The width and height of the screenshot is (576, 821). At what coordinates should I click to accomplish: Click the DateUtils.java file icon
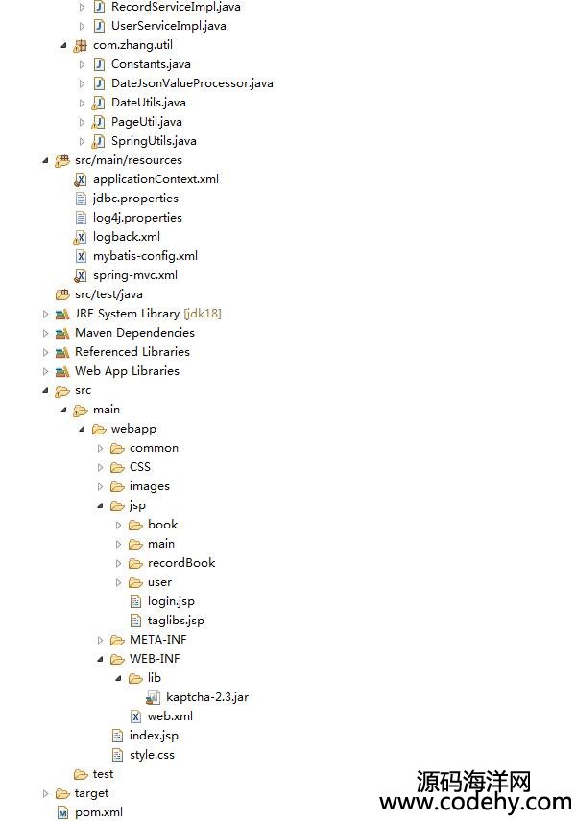pos(98,104)
